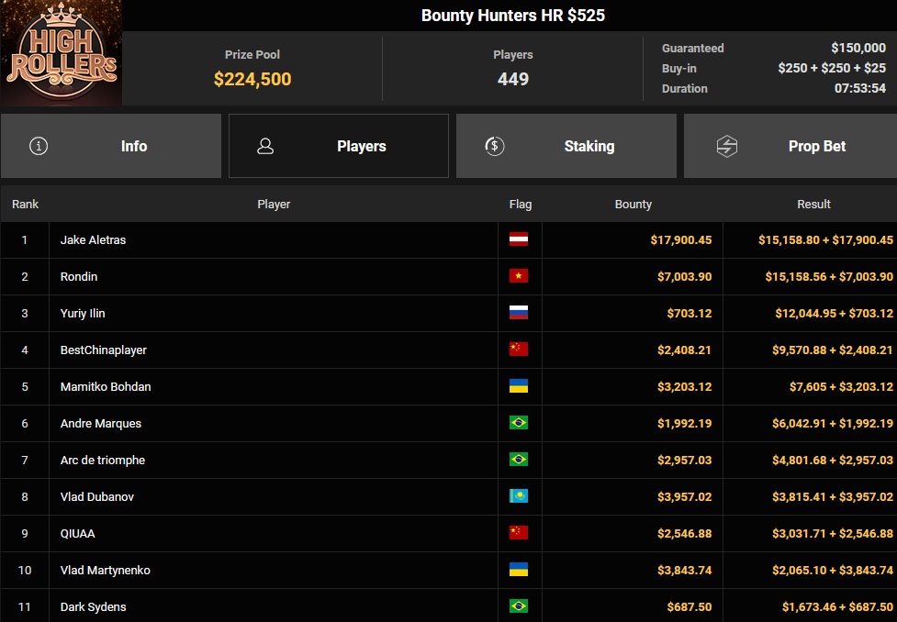Click Mamitko Bohdan's player name
This screenshot has height=622, width=897.
pos(106,386)
